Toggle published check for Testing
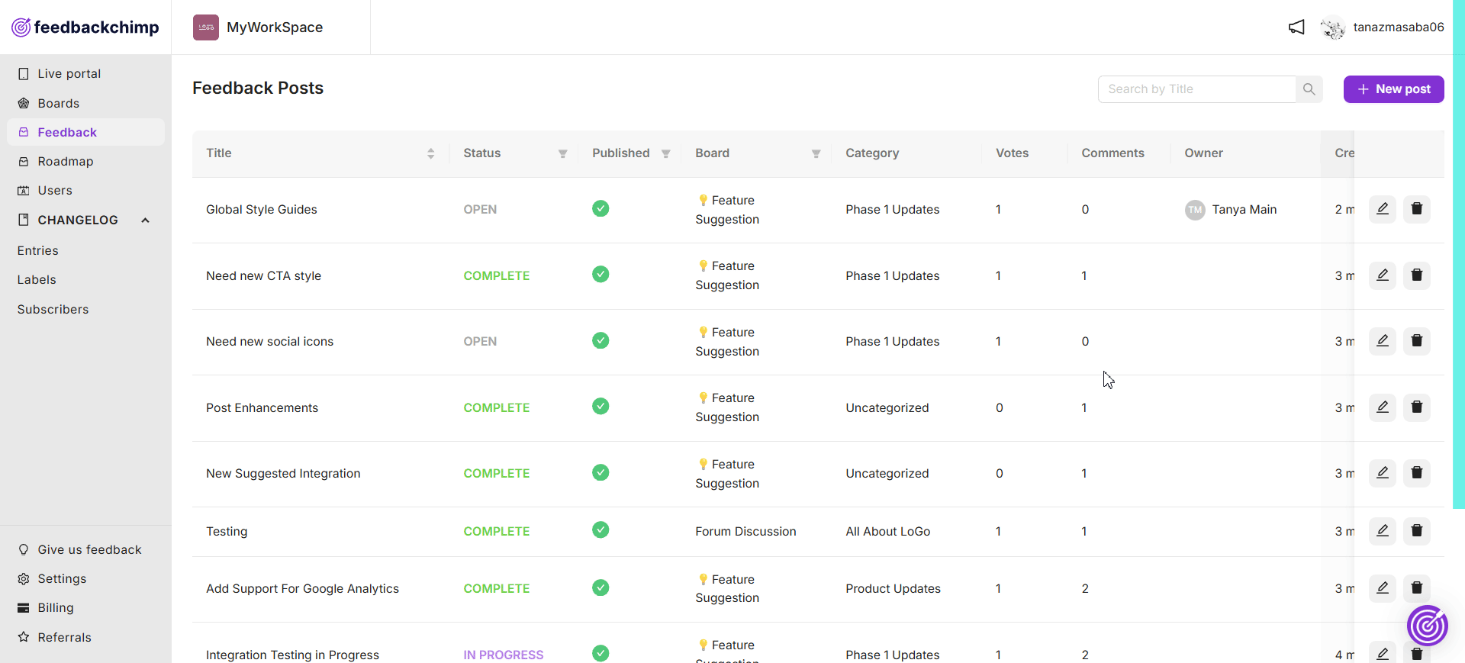 [600, 529]
